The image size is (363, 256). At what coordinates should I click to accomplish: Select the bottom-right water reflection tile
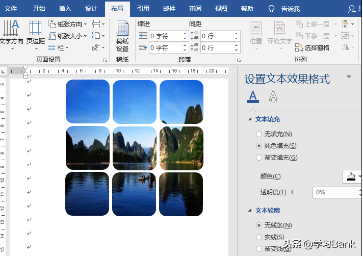(181, 194)
